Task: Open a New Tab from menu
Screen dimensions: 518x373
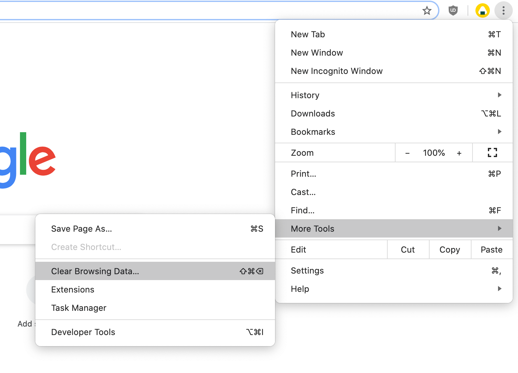Action: tap(394, 34)
